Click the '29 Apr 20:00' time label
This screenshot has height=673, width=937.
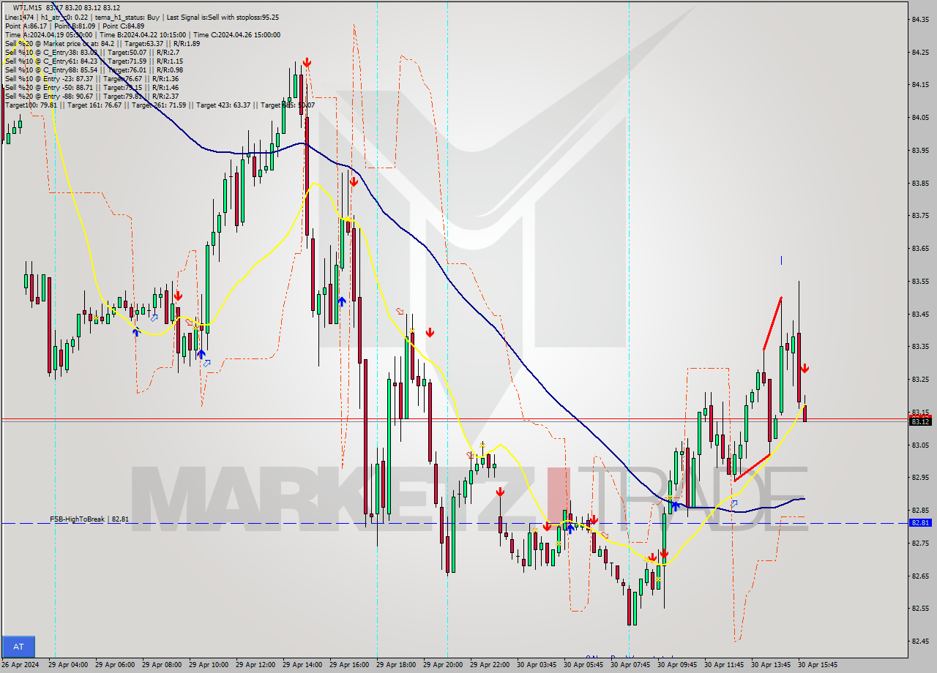coord(442,665)
